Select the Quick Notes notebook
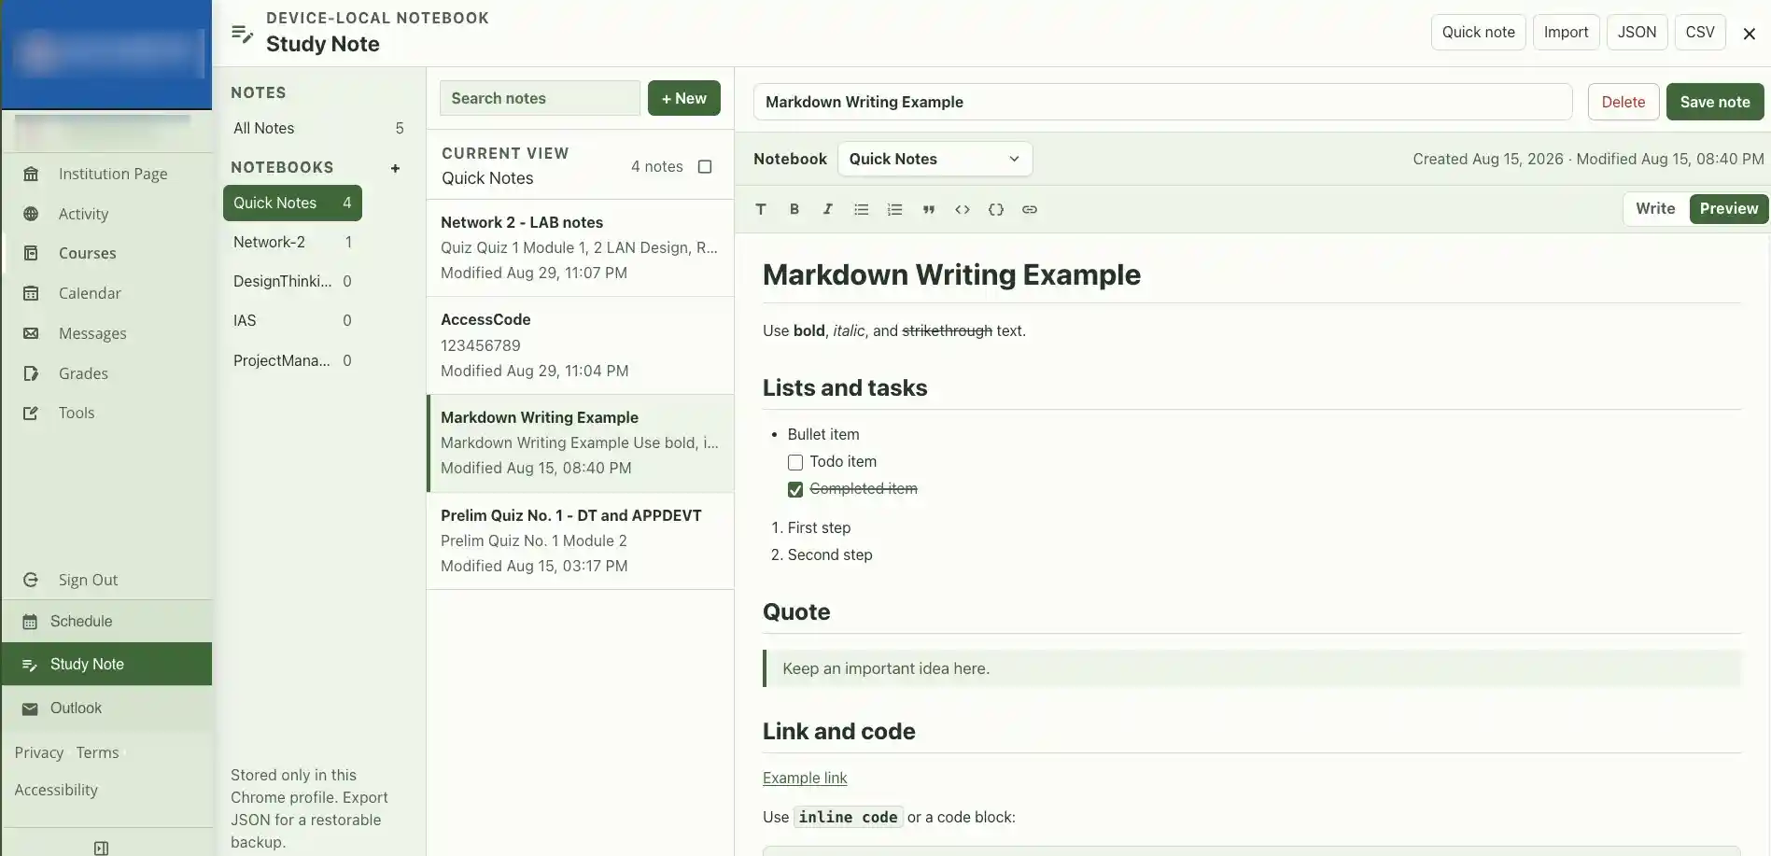Image resolution: width=1771 pixels, height=856 pixels. pos(292,203)
